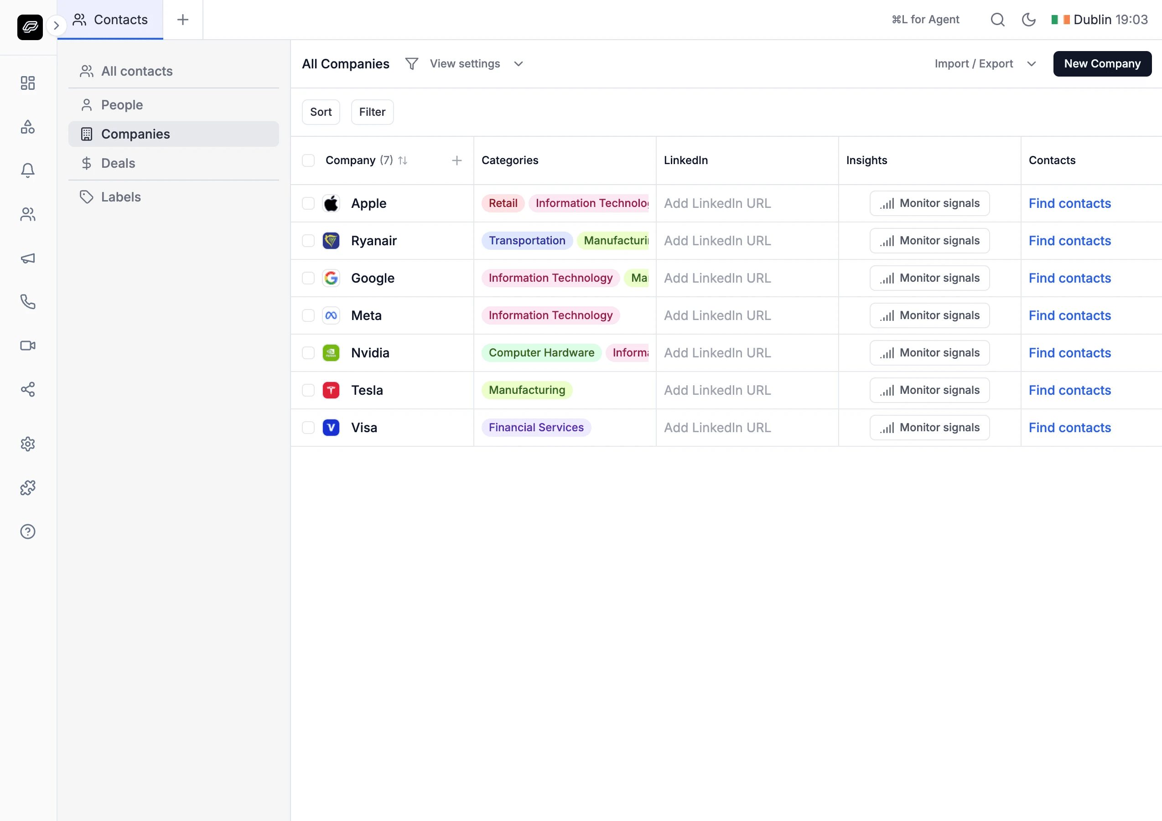Click the plus icon in Company column header
Viewport: 1162px width, 821px height.
[x=456, y=160]
